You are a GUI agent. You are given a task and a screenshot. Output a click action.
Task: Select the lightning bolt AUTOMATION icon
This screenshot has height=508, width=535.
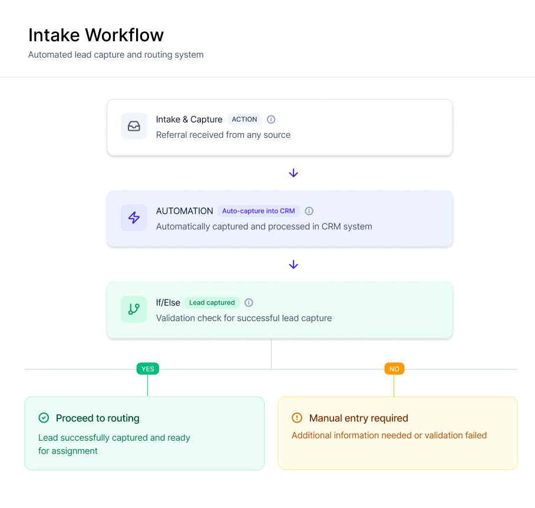tap(134, 217)
